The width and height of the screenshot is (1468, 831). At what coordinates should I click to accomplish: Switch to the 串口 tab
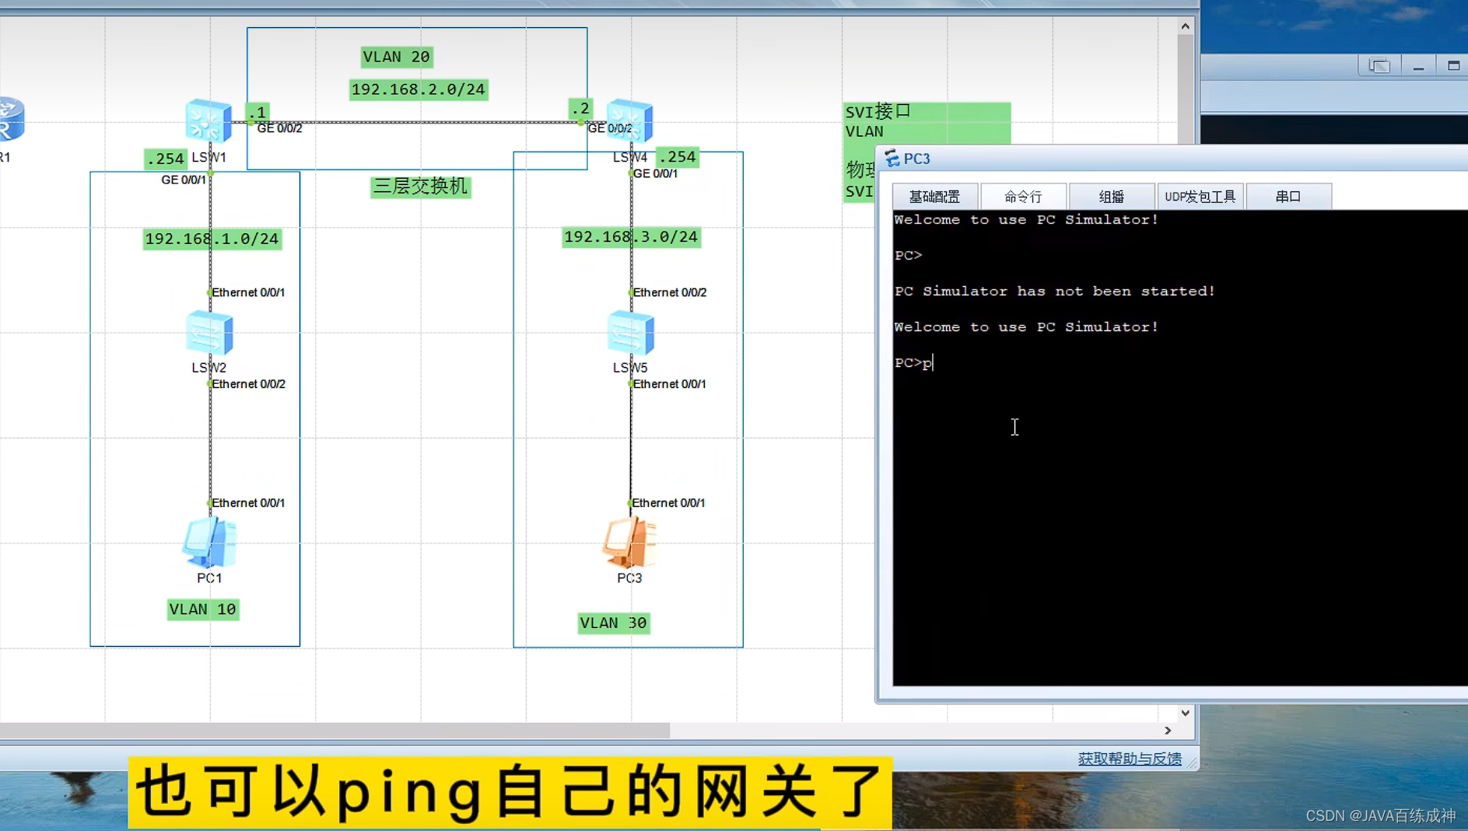pos(1288,197)
